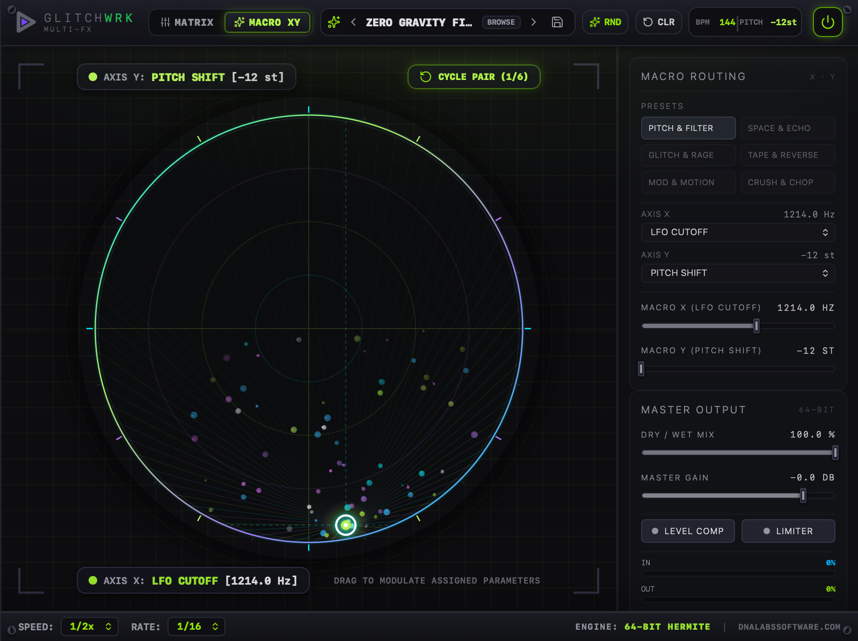This screenshot has width=858, height=641.
Task: Click the XY pad cursor puck
Action: 346,525
